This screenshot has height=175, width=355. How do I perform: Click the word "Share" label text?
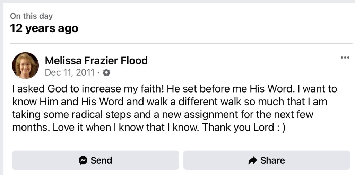(x=272, y=160)
